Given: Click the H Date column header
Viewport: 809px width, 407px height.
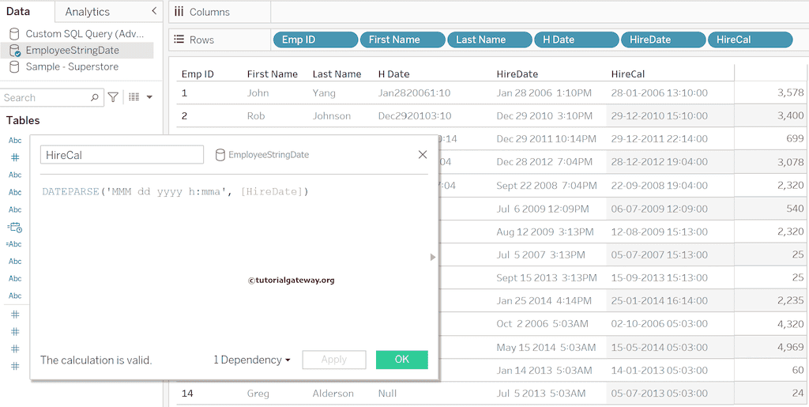Looking at the screenshot, I should [x=393, y=74].
